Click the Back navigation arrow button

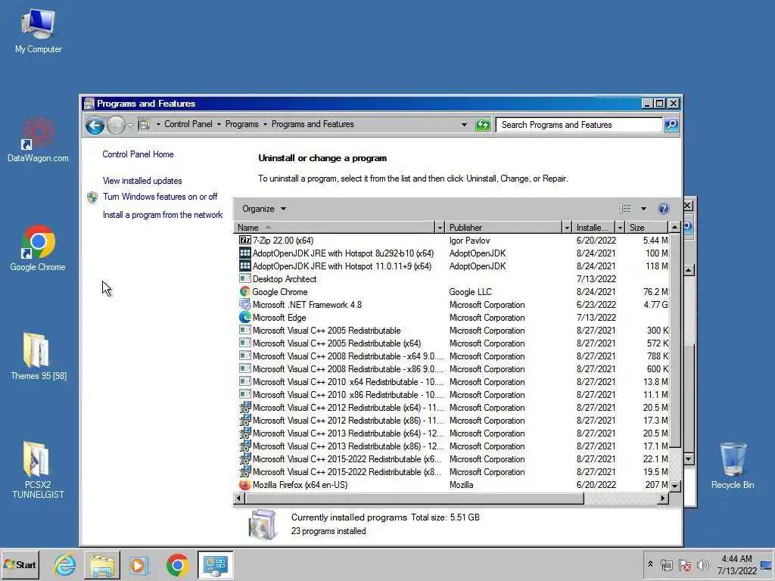coord(95,125)
